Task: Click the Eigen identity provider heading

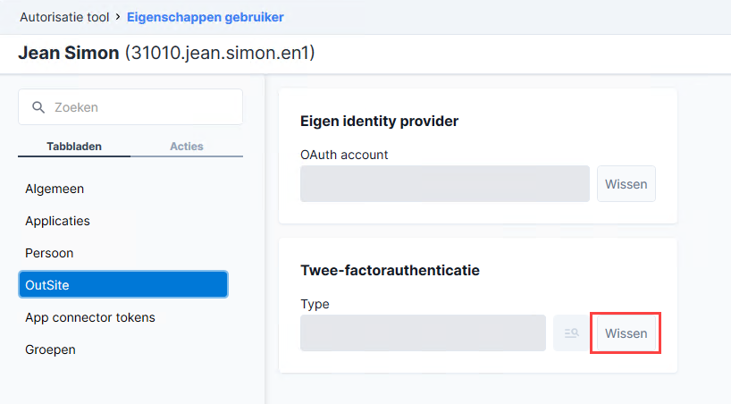Action: click(379, 122)
